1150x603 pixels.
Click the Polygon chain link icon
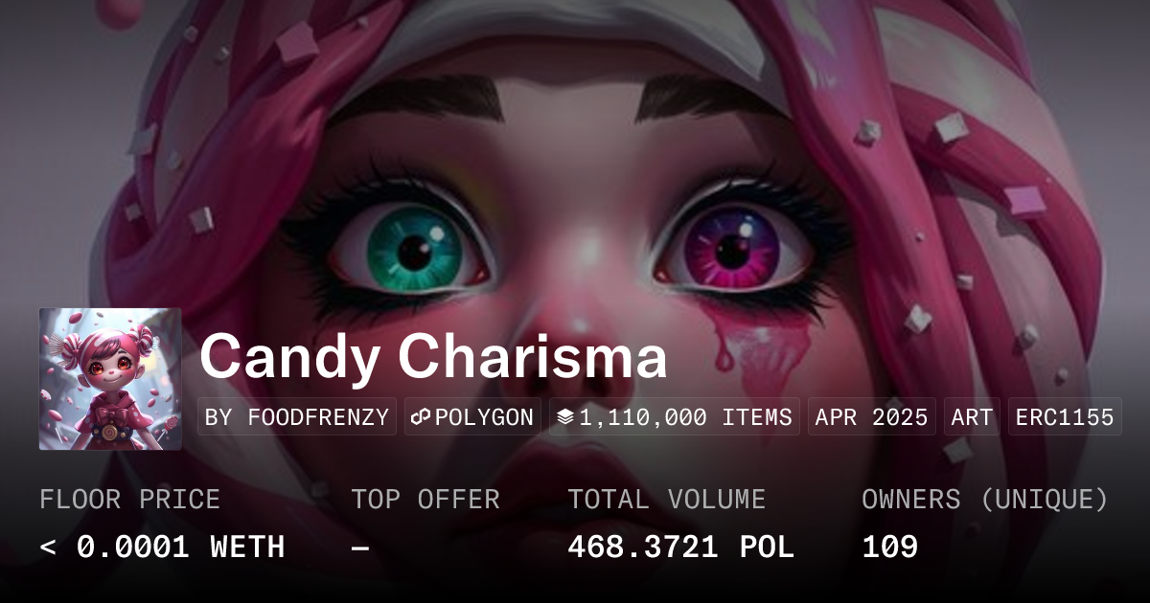pos(421,417)
